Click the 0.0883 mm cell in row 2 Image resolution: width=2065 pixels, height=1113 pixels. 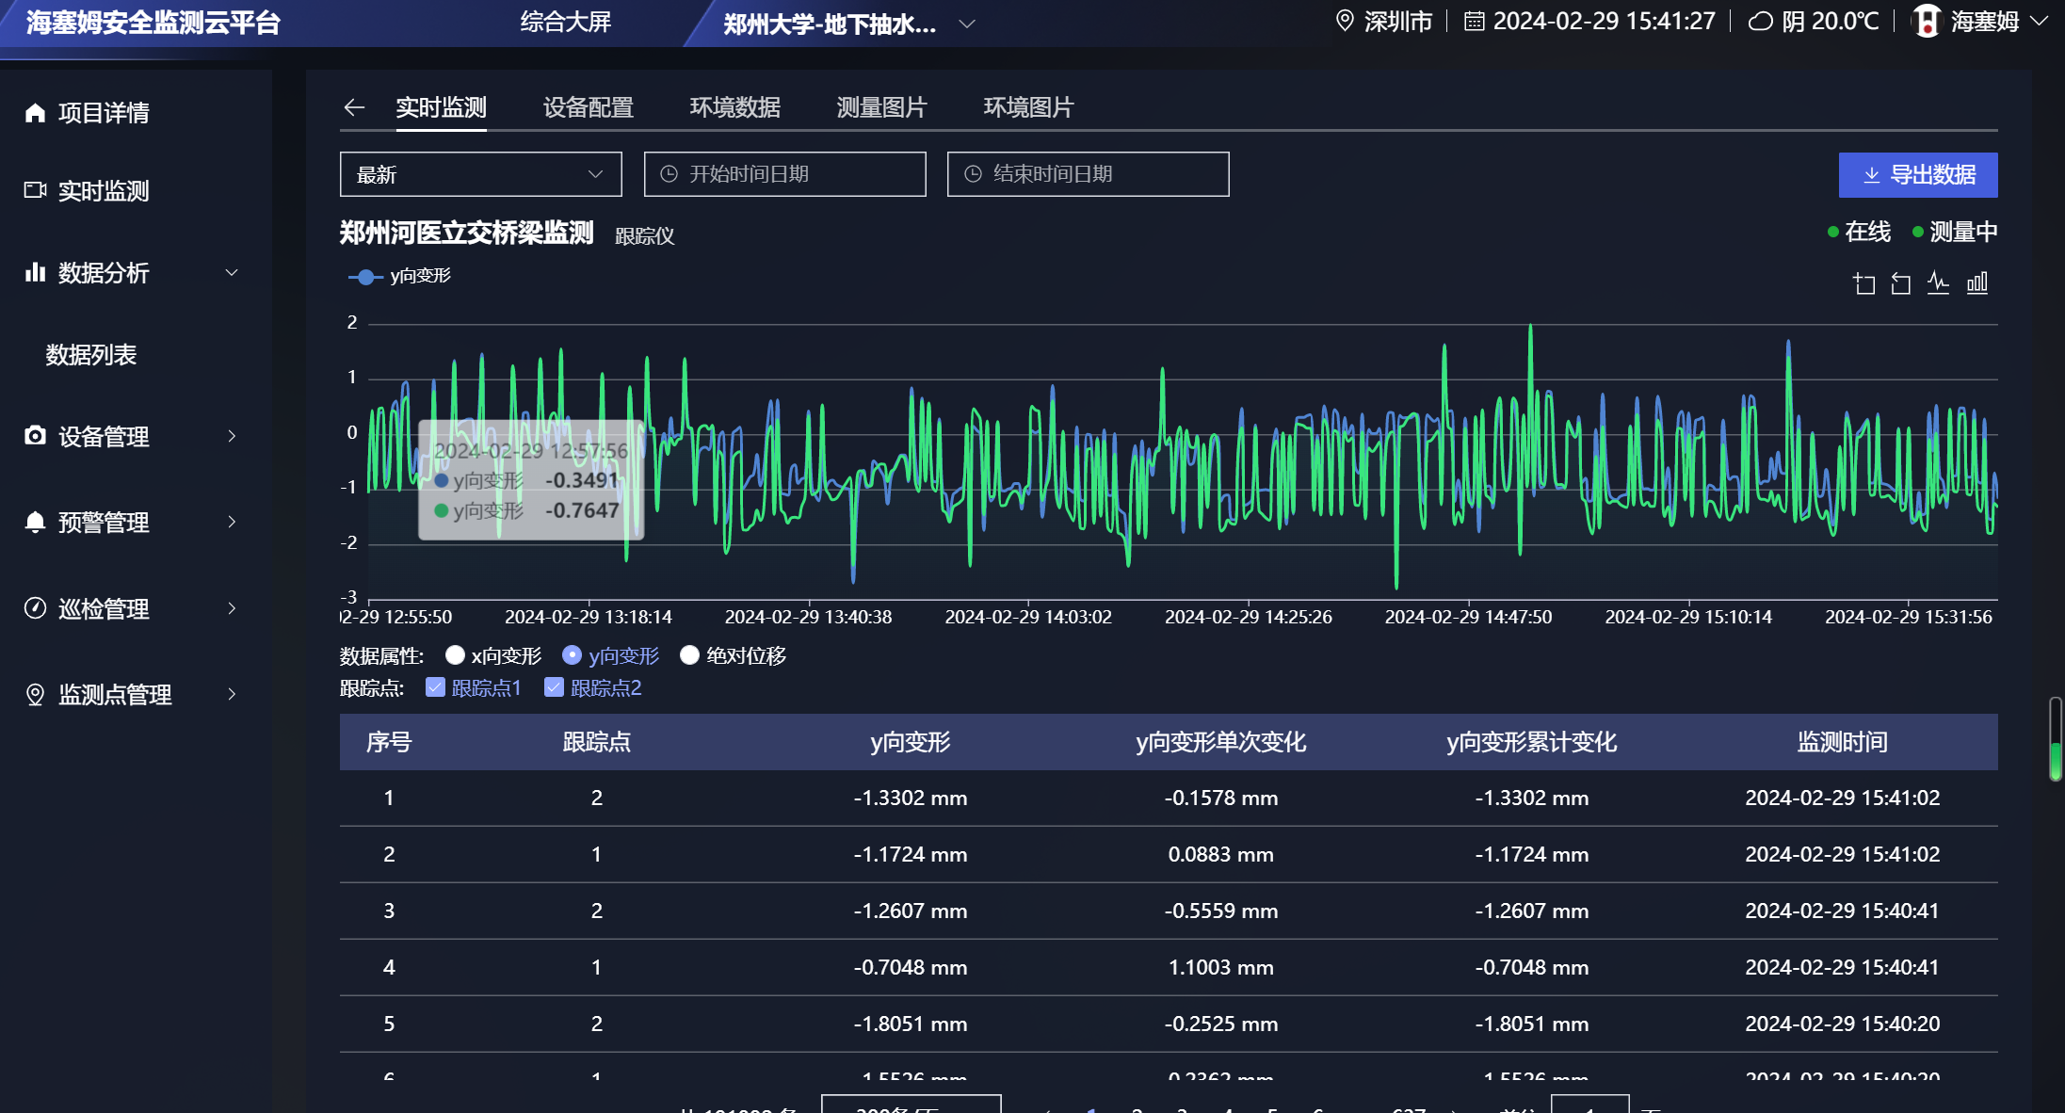click(x=1220, y=854)
